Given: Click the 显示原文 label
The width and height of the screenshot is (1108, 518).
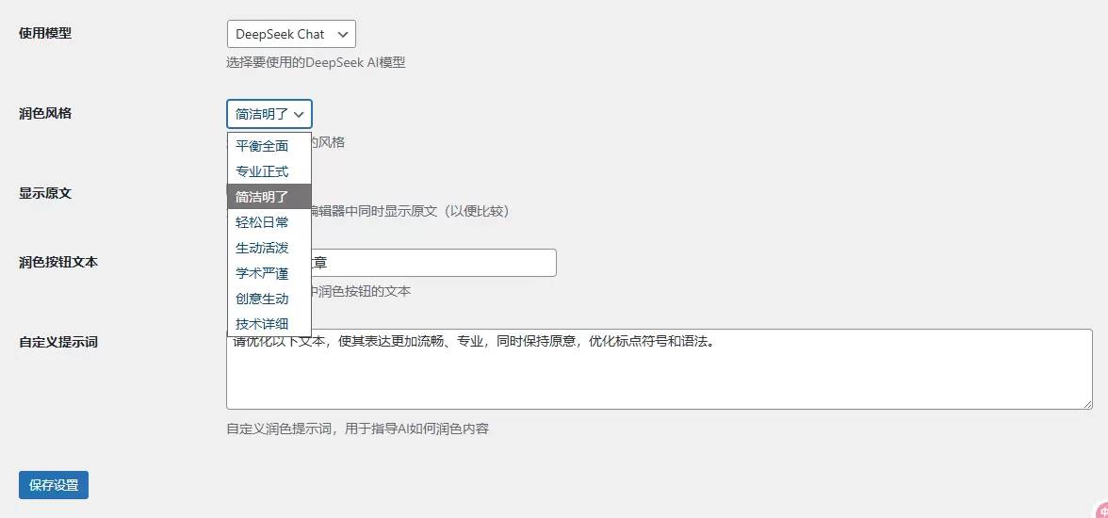Looking at the screenshot, I should click(x=45, y=193).
